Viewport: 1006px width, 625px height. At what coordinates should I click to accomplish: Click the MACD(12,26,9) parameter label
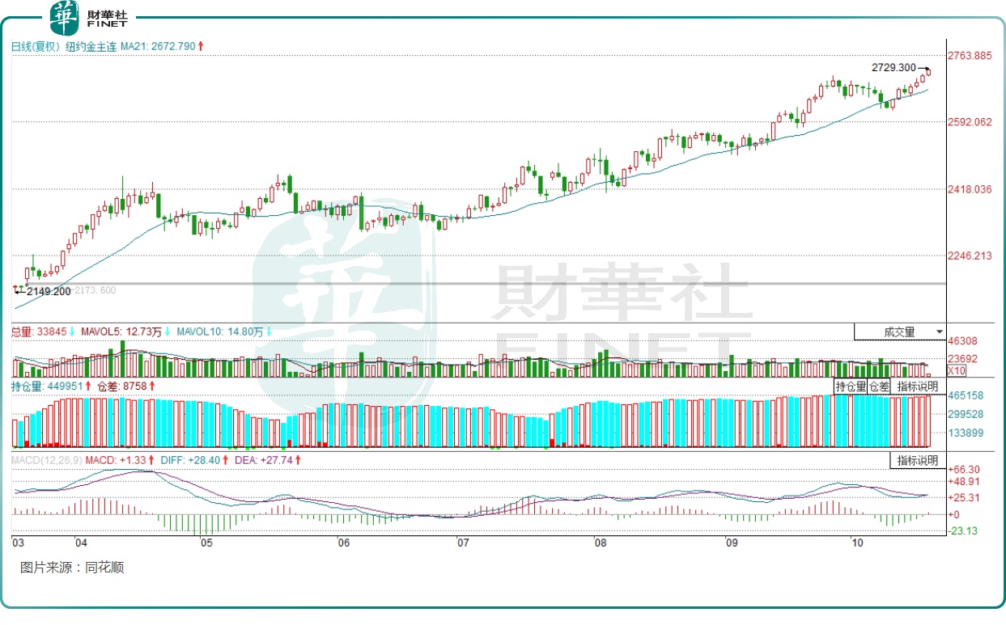(x=45, y=460)
